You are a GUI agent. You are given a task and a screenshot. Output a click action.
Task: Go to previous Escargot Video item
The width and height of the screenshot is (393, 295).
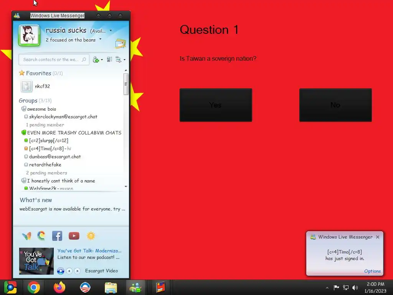(69, 271)
